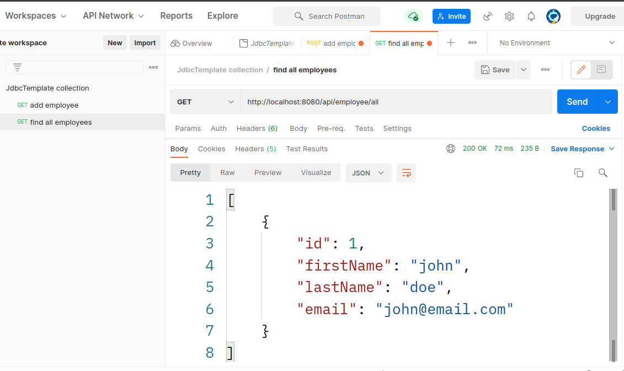Screen dimensions: 624x371
Task: Click the search magnifier in Search Postman
Action: coord(298,17)
